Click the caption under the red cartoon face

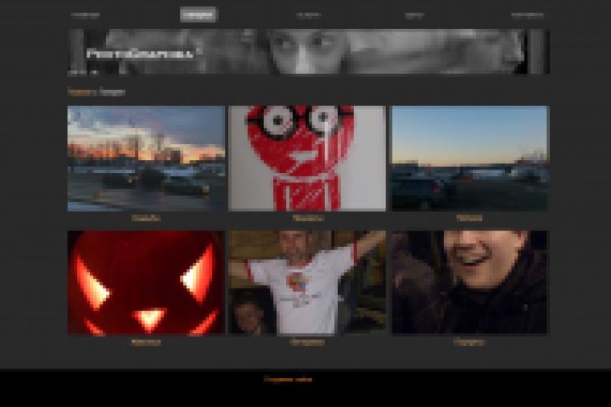(308, 219)
